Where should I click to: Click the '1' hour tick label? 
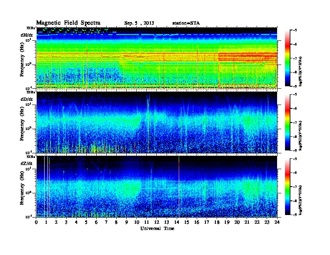pyautogui.click(x=46, y=222)
